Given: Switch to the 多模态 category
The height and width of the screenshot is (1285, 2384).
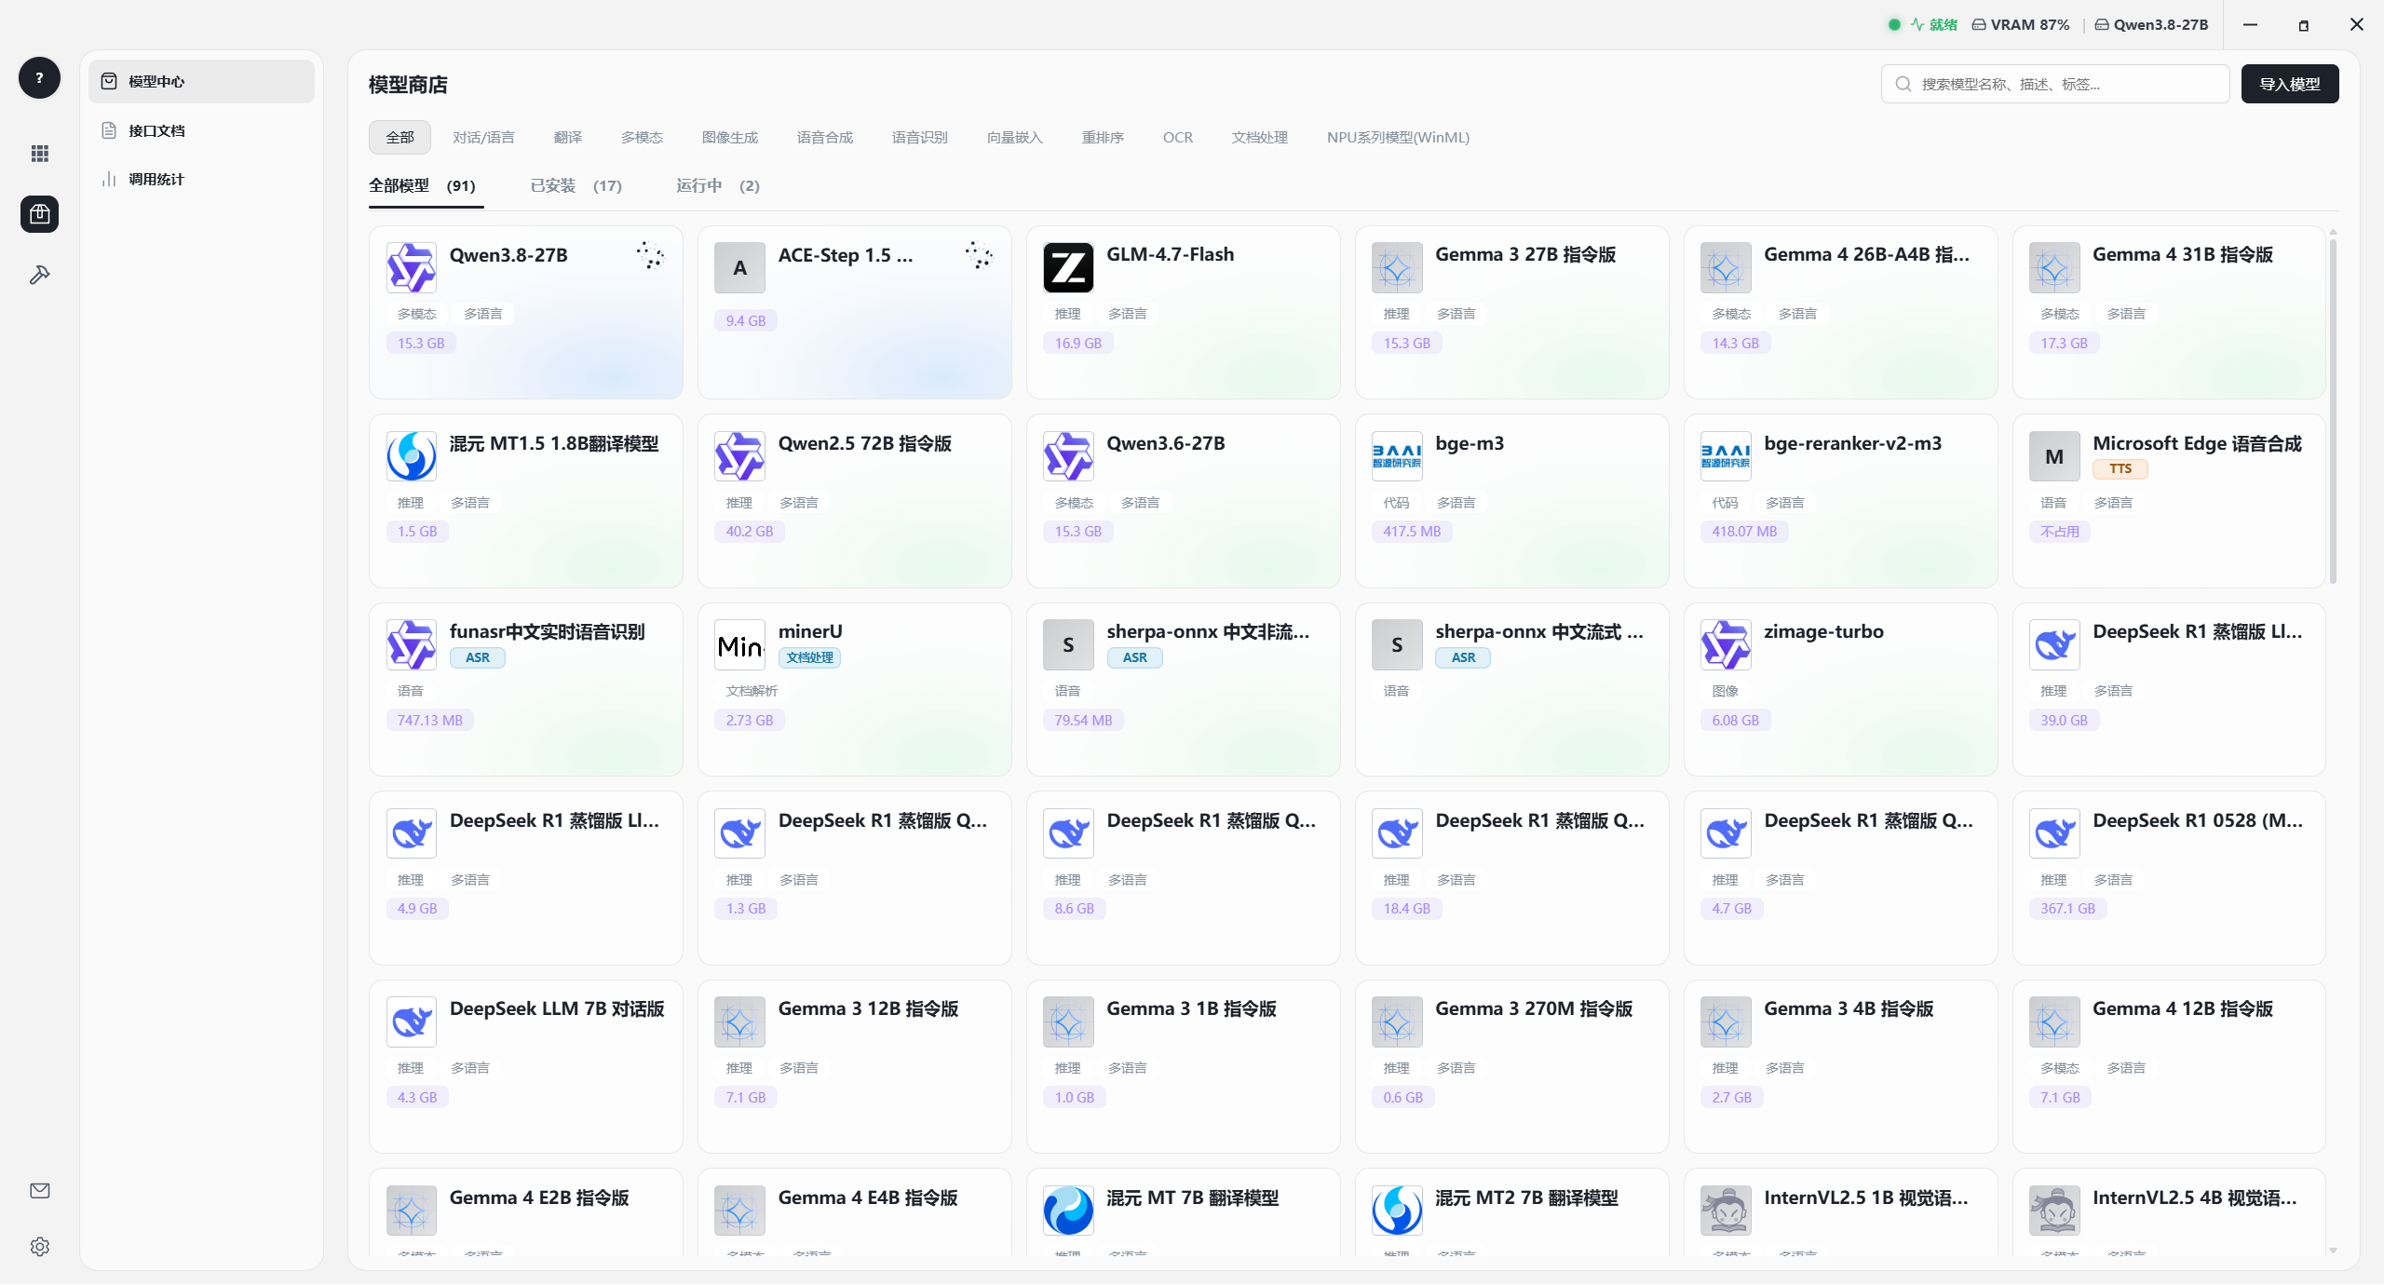Looking at the screenshot, I should point(642,138).
